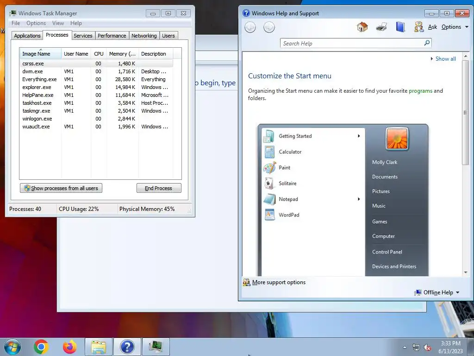Switch to the Applications tab

(27, 36)
